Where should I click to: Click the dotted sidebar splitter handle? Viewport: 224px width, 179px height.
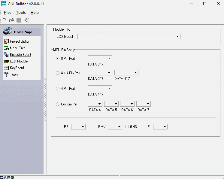[45, 100]
